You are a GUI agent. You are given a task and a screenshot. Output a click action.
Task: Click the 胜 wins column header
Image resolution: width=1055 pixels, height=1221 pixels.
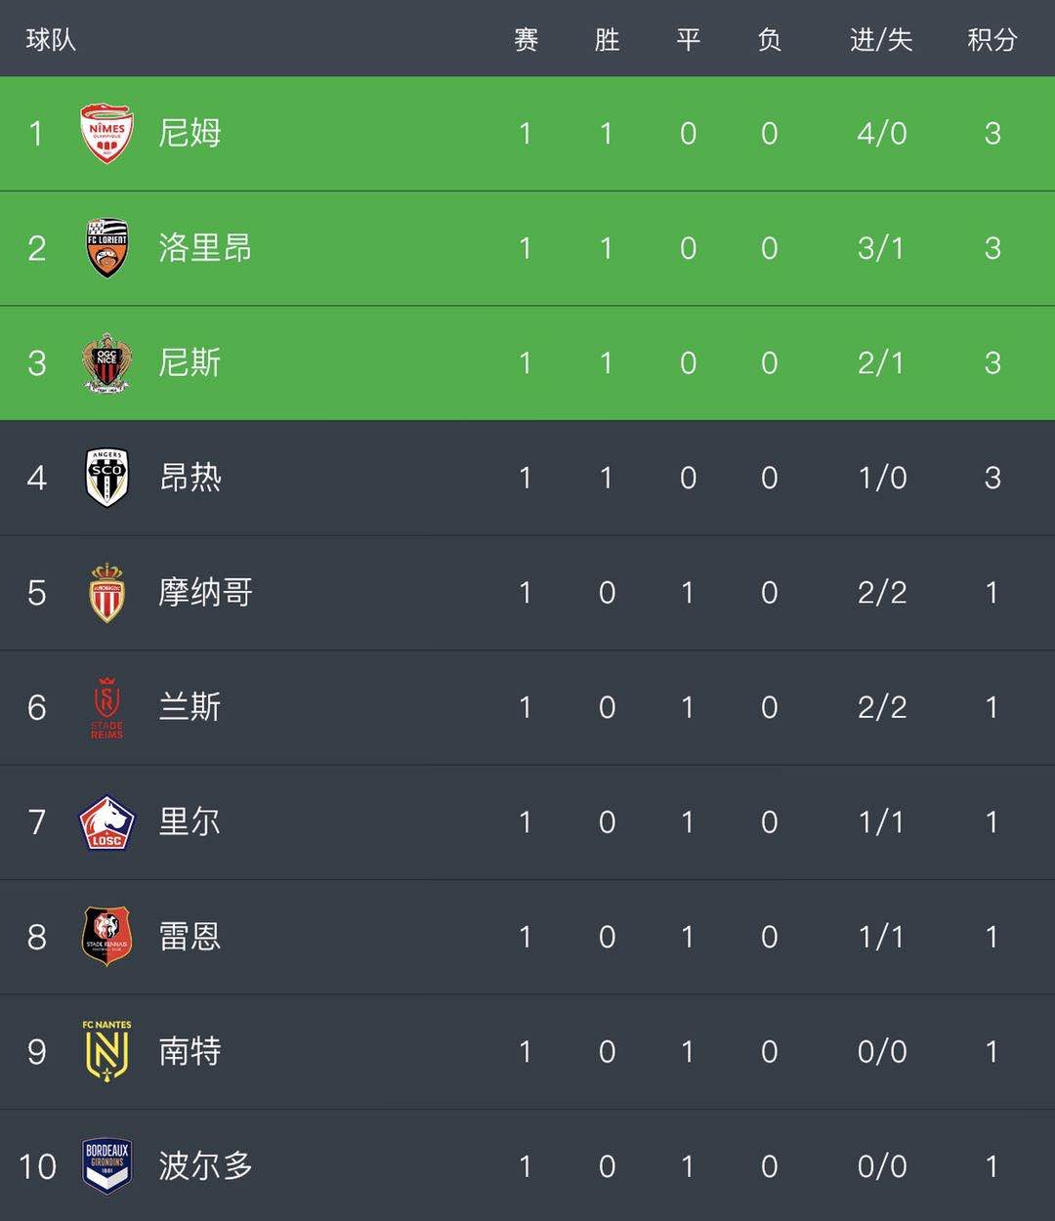607,40
